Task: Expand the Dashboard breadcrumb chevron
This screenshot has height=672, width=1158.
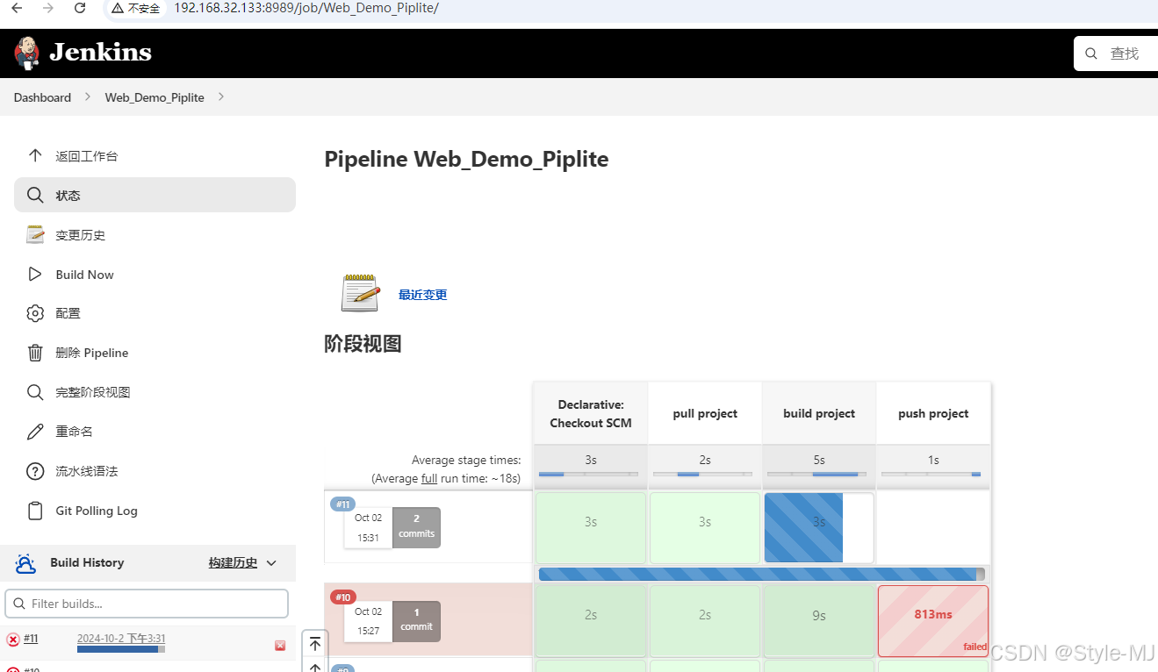Action: point(88,97)
